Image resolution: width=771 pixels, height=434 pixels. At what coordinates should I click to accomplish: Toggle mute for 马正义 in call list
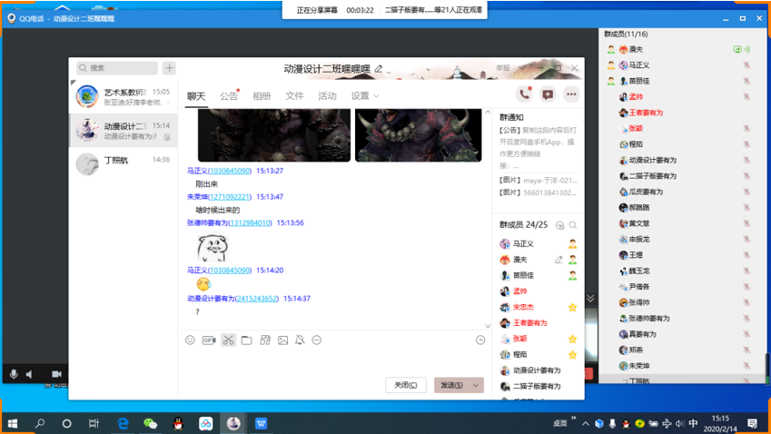tap(746, 64)
